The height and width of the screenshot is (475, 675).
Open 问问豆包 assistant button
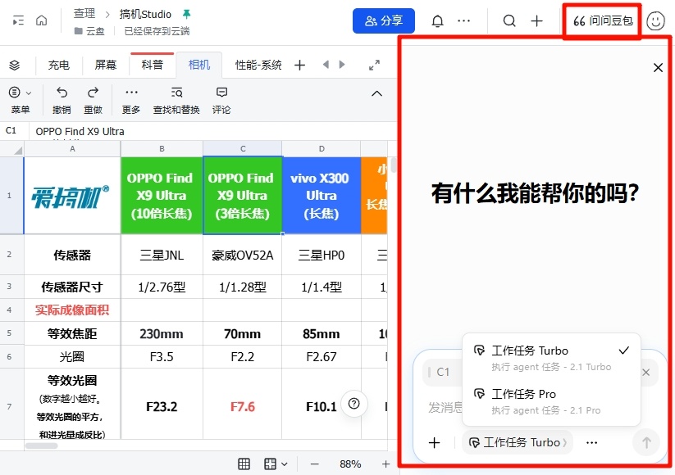coord(602,20)
